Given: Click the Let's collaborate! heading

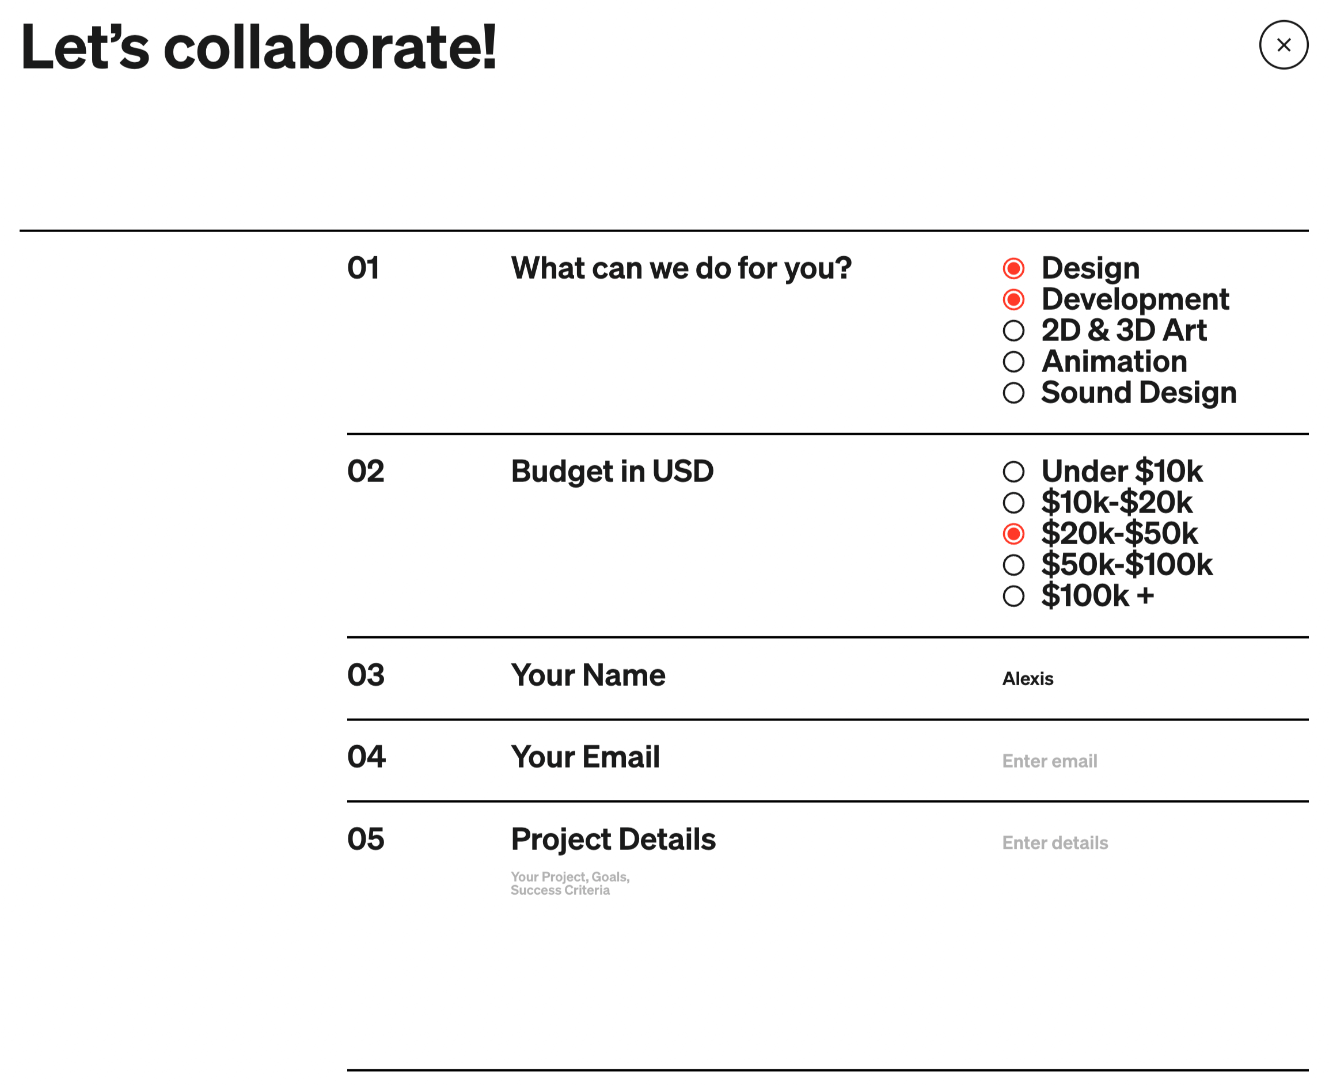Looking at the screenshot, I should coord(259,47).
